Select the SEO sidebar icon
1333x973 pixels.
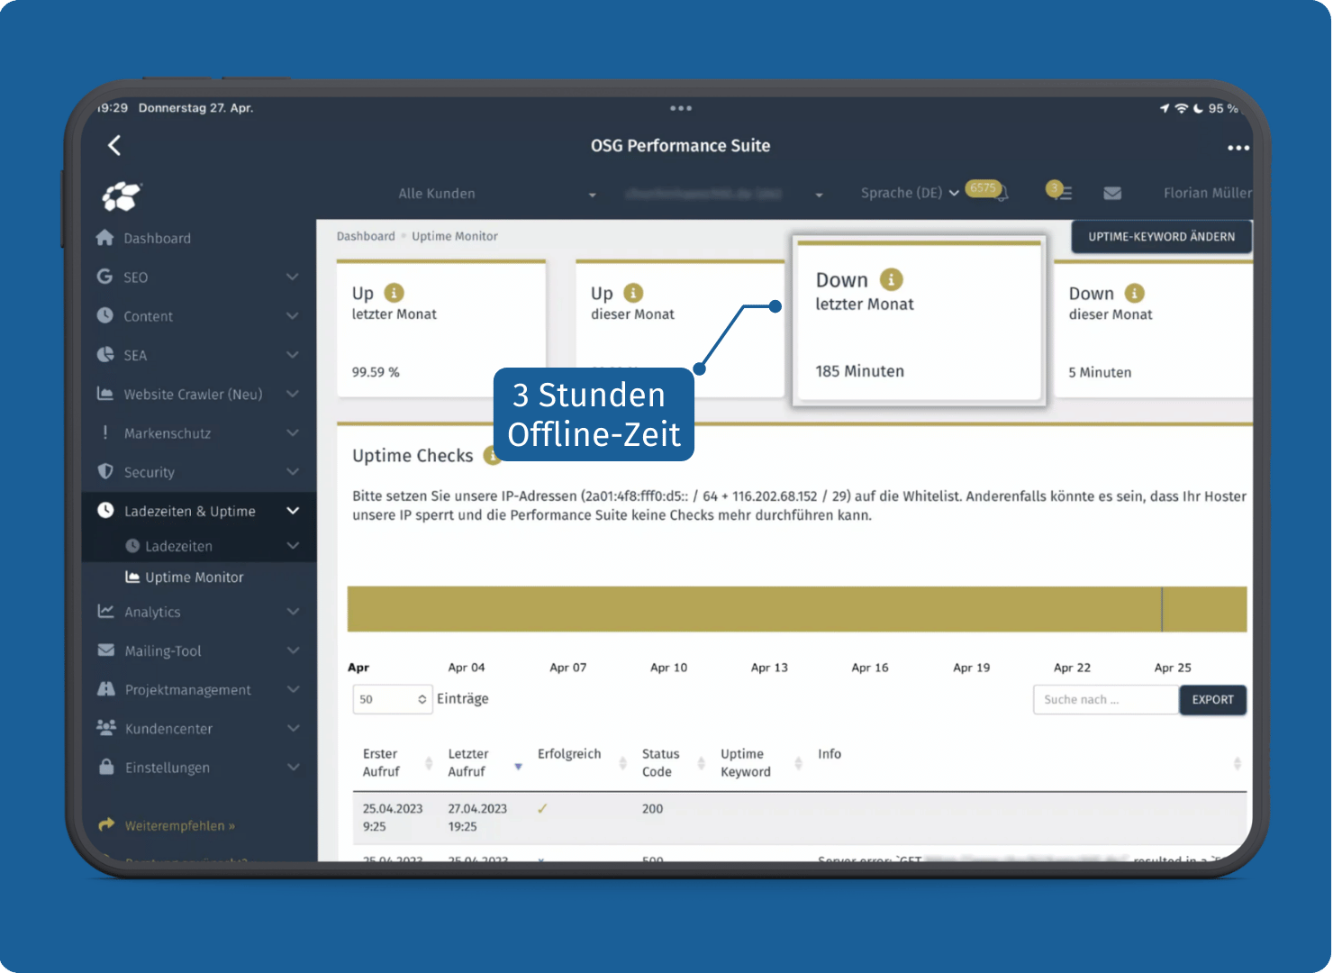click(x=105, y=277)
